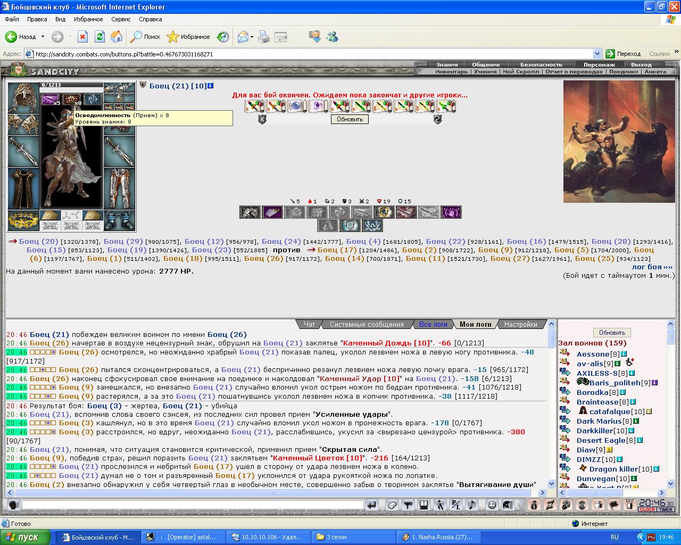The width and height of the screenshot is (681, 545).
Task: Click player name Aessone in user list
Action: pos(593,354)
